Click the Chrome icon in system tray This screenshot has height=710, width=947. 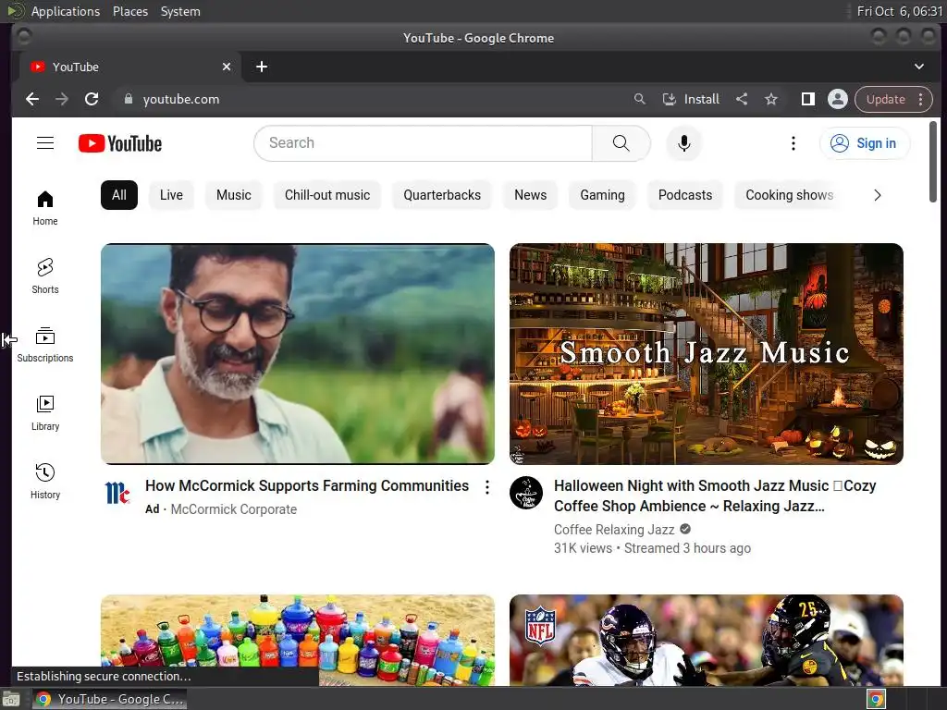pos(876,699)
